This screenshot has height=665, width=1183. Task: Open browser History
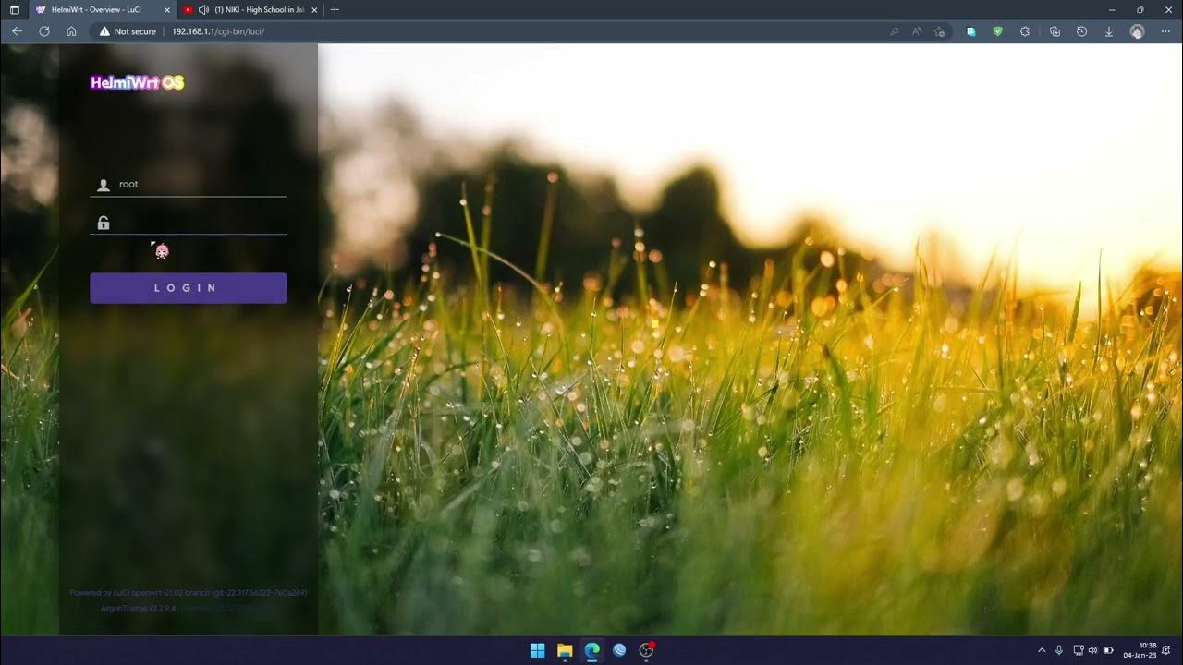pyautogui.click(x=1081, y=31)
